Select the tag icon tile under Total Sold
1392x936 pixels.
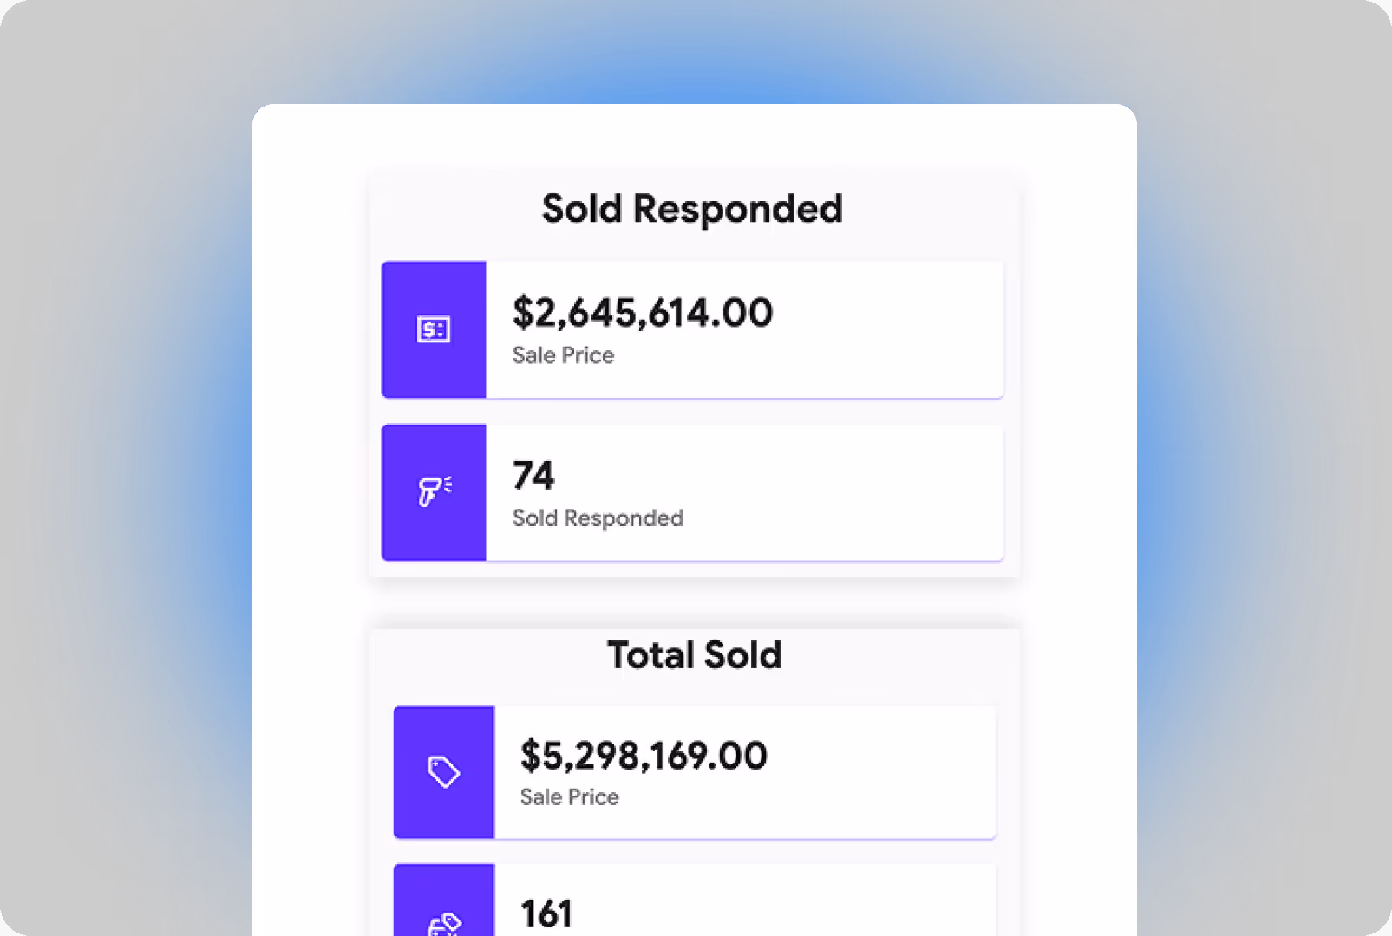[444, 771]
